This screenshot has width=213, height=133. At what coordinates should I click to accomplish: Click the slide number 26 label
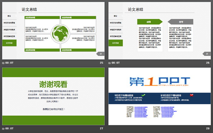pyautogui.click(x=208, y=63)
